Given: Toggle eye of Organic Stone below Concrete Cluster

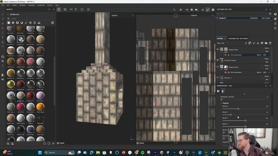Looking at the screenshot, I should coord(218,67).
